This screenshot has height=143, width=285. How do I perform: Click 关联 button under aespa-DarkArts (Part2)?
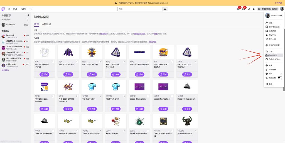point(44,75)
